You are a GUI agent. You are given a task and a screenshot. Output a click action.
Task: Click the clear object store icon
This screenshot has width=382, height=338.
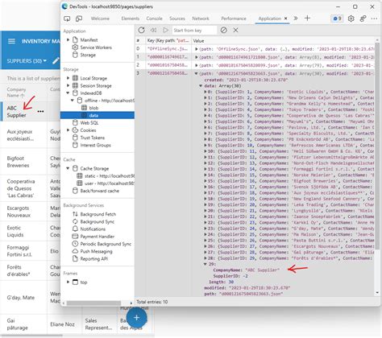pyautogui.click(x=223, y=30)
